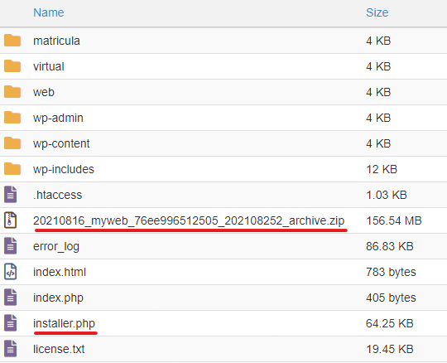Click the 156.54 MB size cell
Screen dimensions: 447x363
[394, 220]
